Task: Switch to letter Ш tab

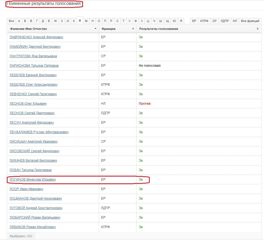Action: coord(160,21)
